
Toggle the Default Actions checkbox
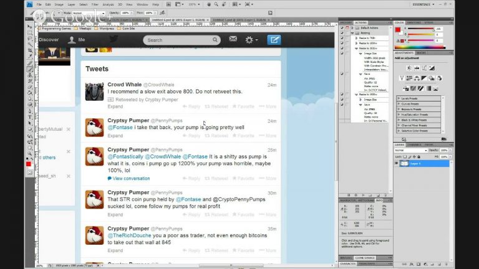(x=342, y=28)
